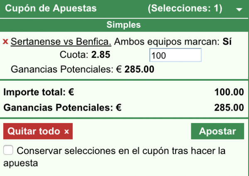Open the Sertanense vs Benfica match link

(61, 42)
